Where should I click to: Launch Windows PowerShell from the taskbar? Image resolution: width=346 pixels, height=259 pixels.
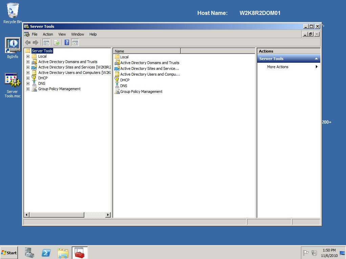46,253
